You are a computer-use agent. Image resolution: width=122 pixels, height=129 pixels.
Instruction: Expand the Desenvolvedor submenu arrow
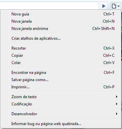[117, 114]
